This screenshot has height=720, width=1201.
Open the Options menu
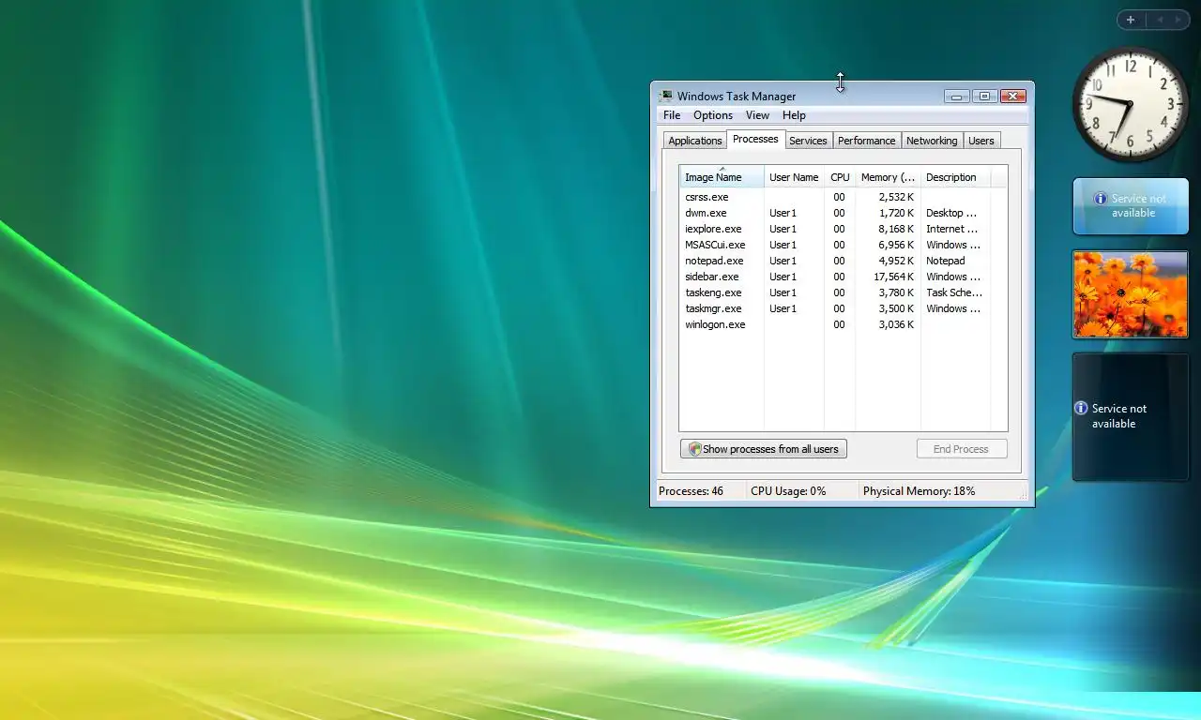click(713, 115)
